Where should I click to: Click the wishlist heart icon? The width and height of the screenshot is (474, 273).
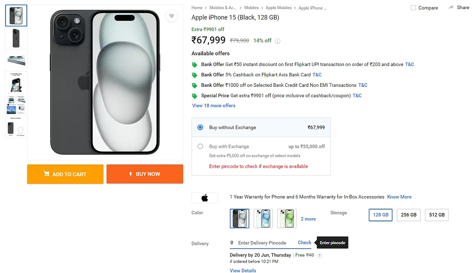171,16
